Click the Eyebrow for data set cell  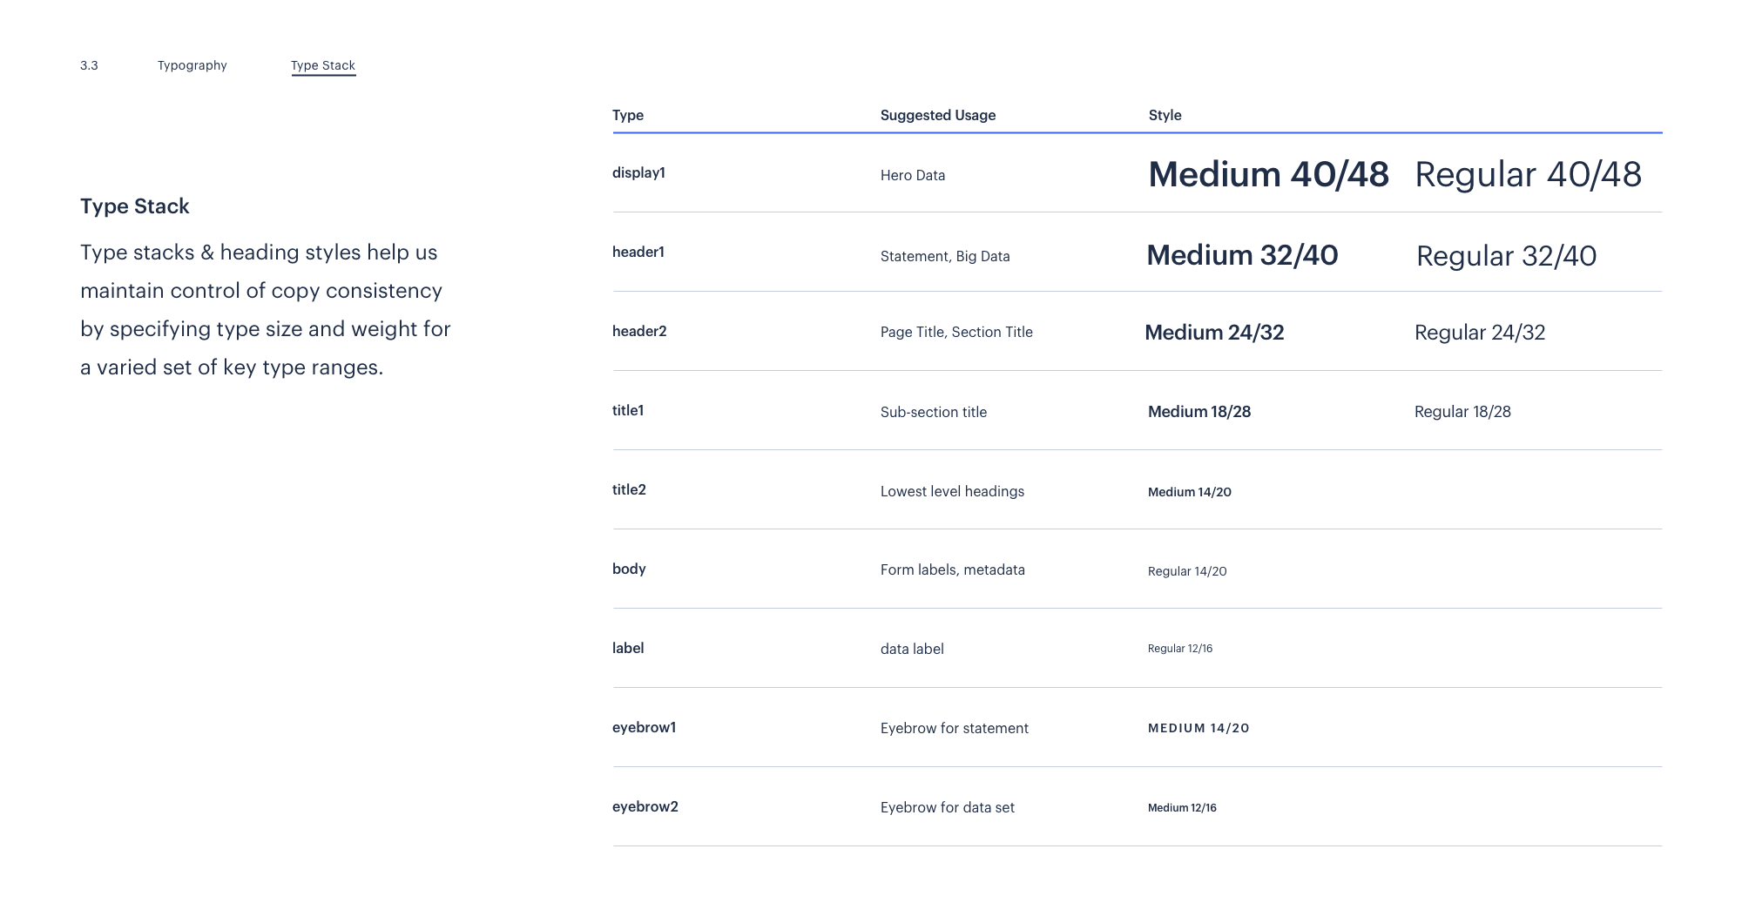pyautogui.click(x=947, y=807)
